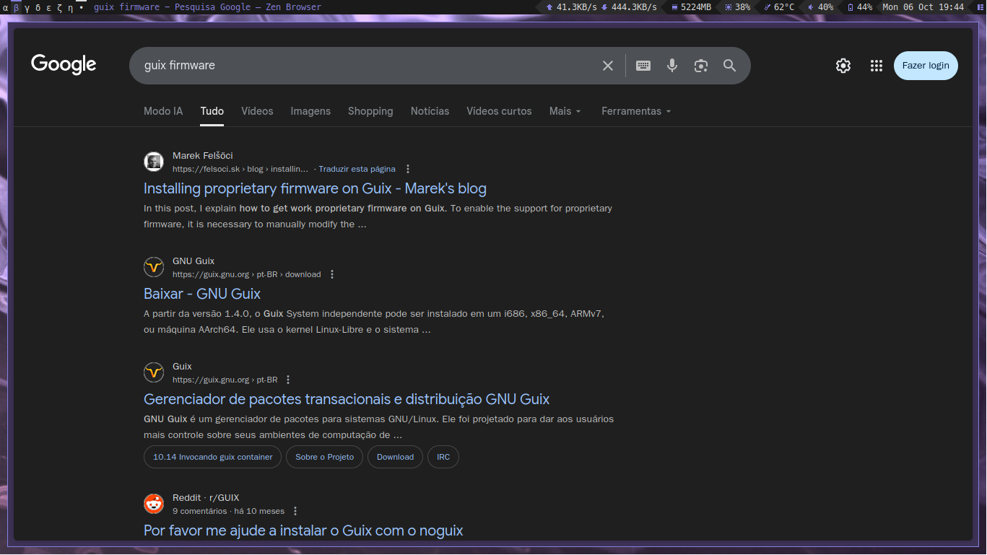
Task: Click into the guix firmware search field
Action: coord(361,66)
